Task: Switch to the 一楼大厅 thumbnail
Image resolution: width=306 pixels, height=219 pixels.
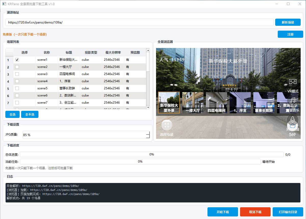Action: [x=193, y=102]
